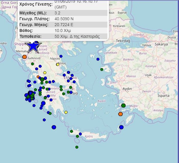
Task: Click the Ιωάννινα city label
Action: tap(34, 58)
